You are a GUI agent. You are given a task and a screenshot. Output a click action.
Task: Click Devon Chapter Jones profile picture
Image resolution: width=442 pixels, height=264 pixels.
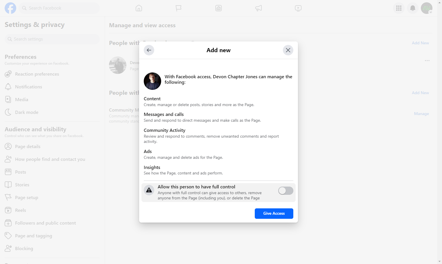(152, 81)
